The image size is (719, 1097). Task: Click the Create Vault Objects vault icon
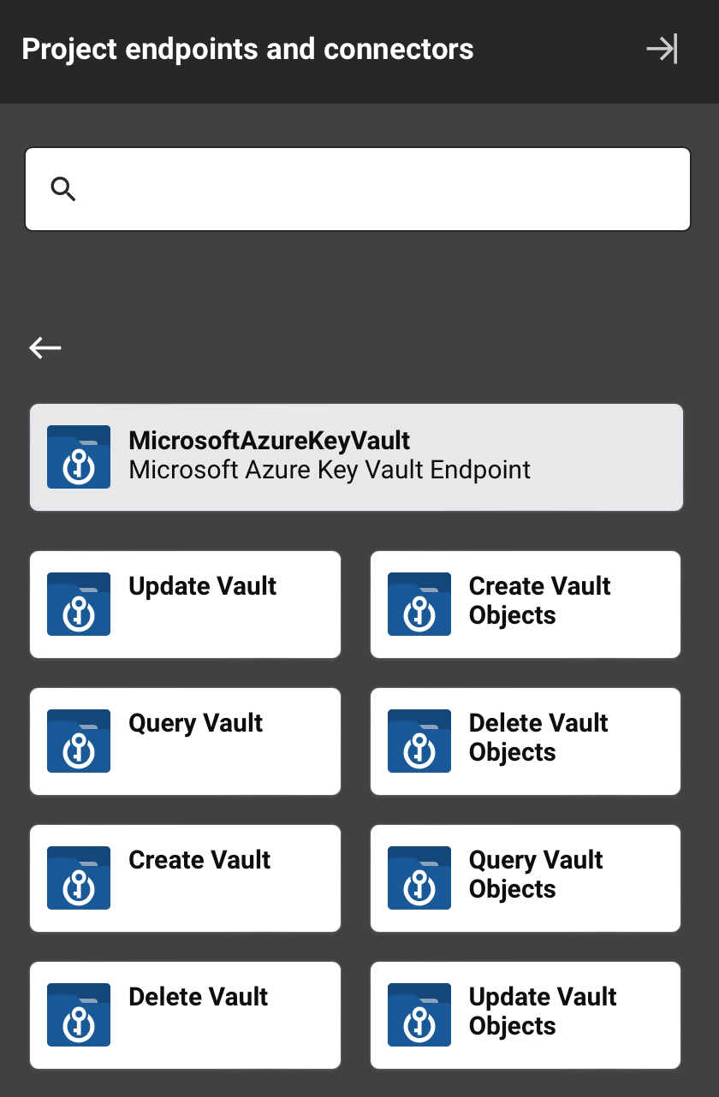click(419, 604)
